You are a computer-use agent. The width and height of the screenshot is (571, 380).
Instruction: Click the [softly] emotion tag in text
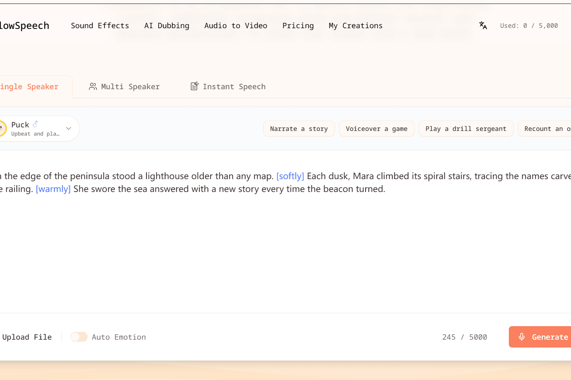290,176
